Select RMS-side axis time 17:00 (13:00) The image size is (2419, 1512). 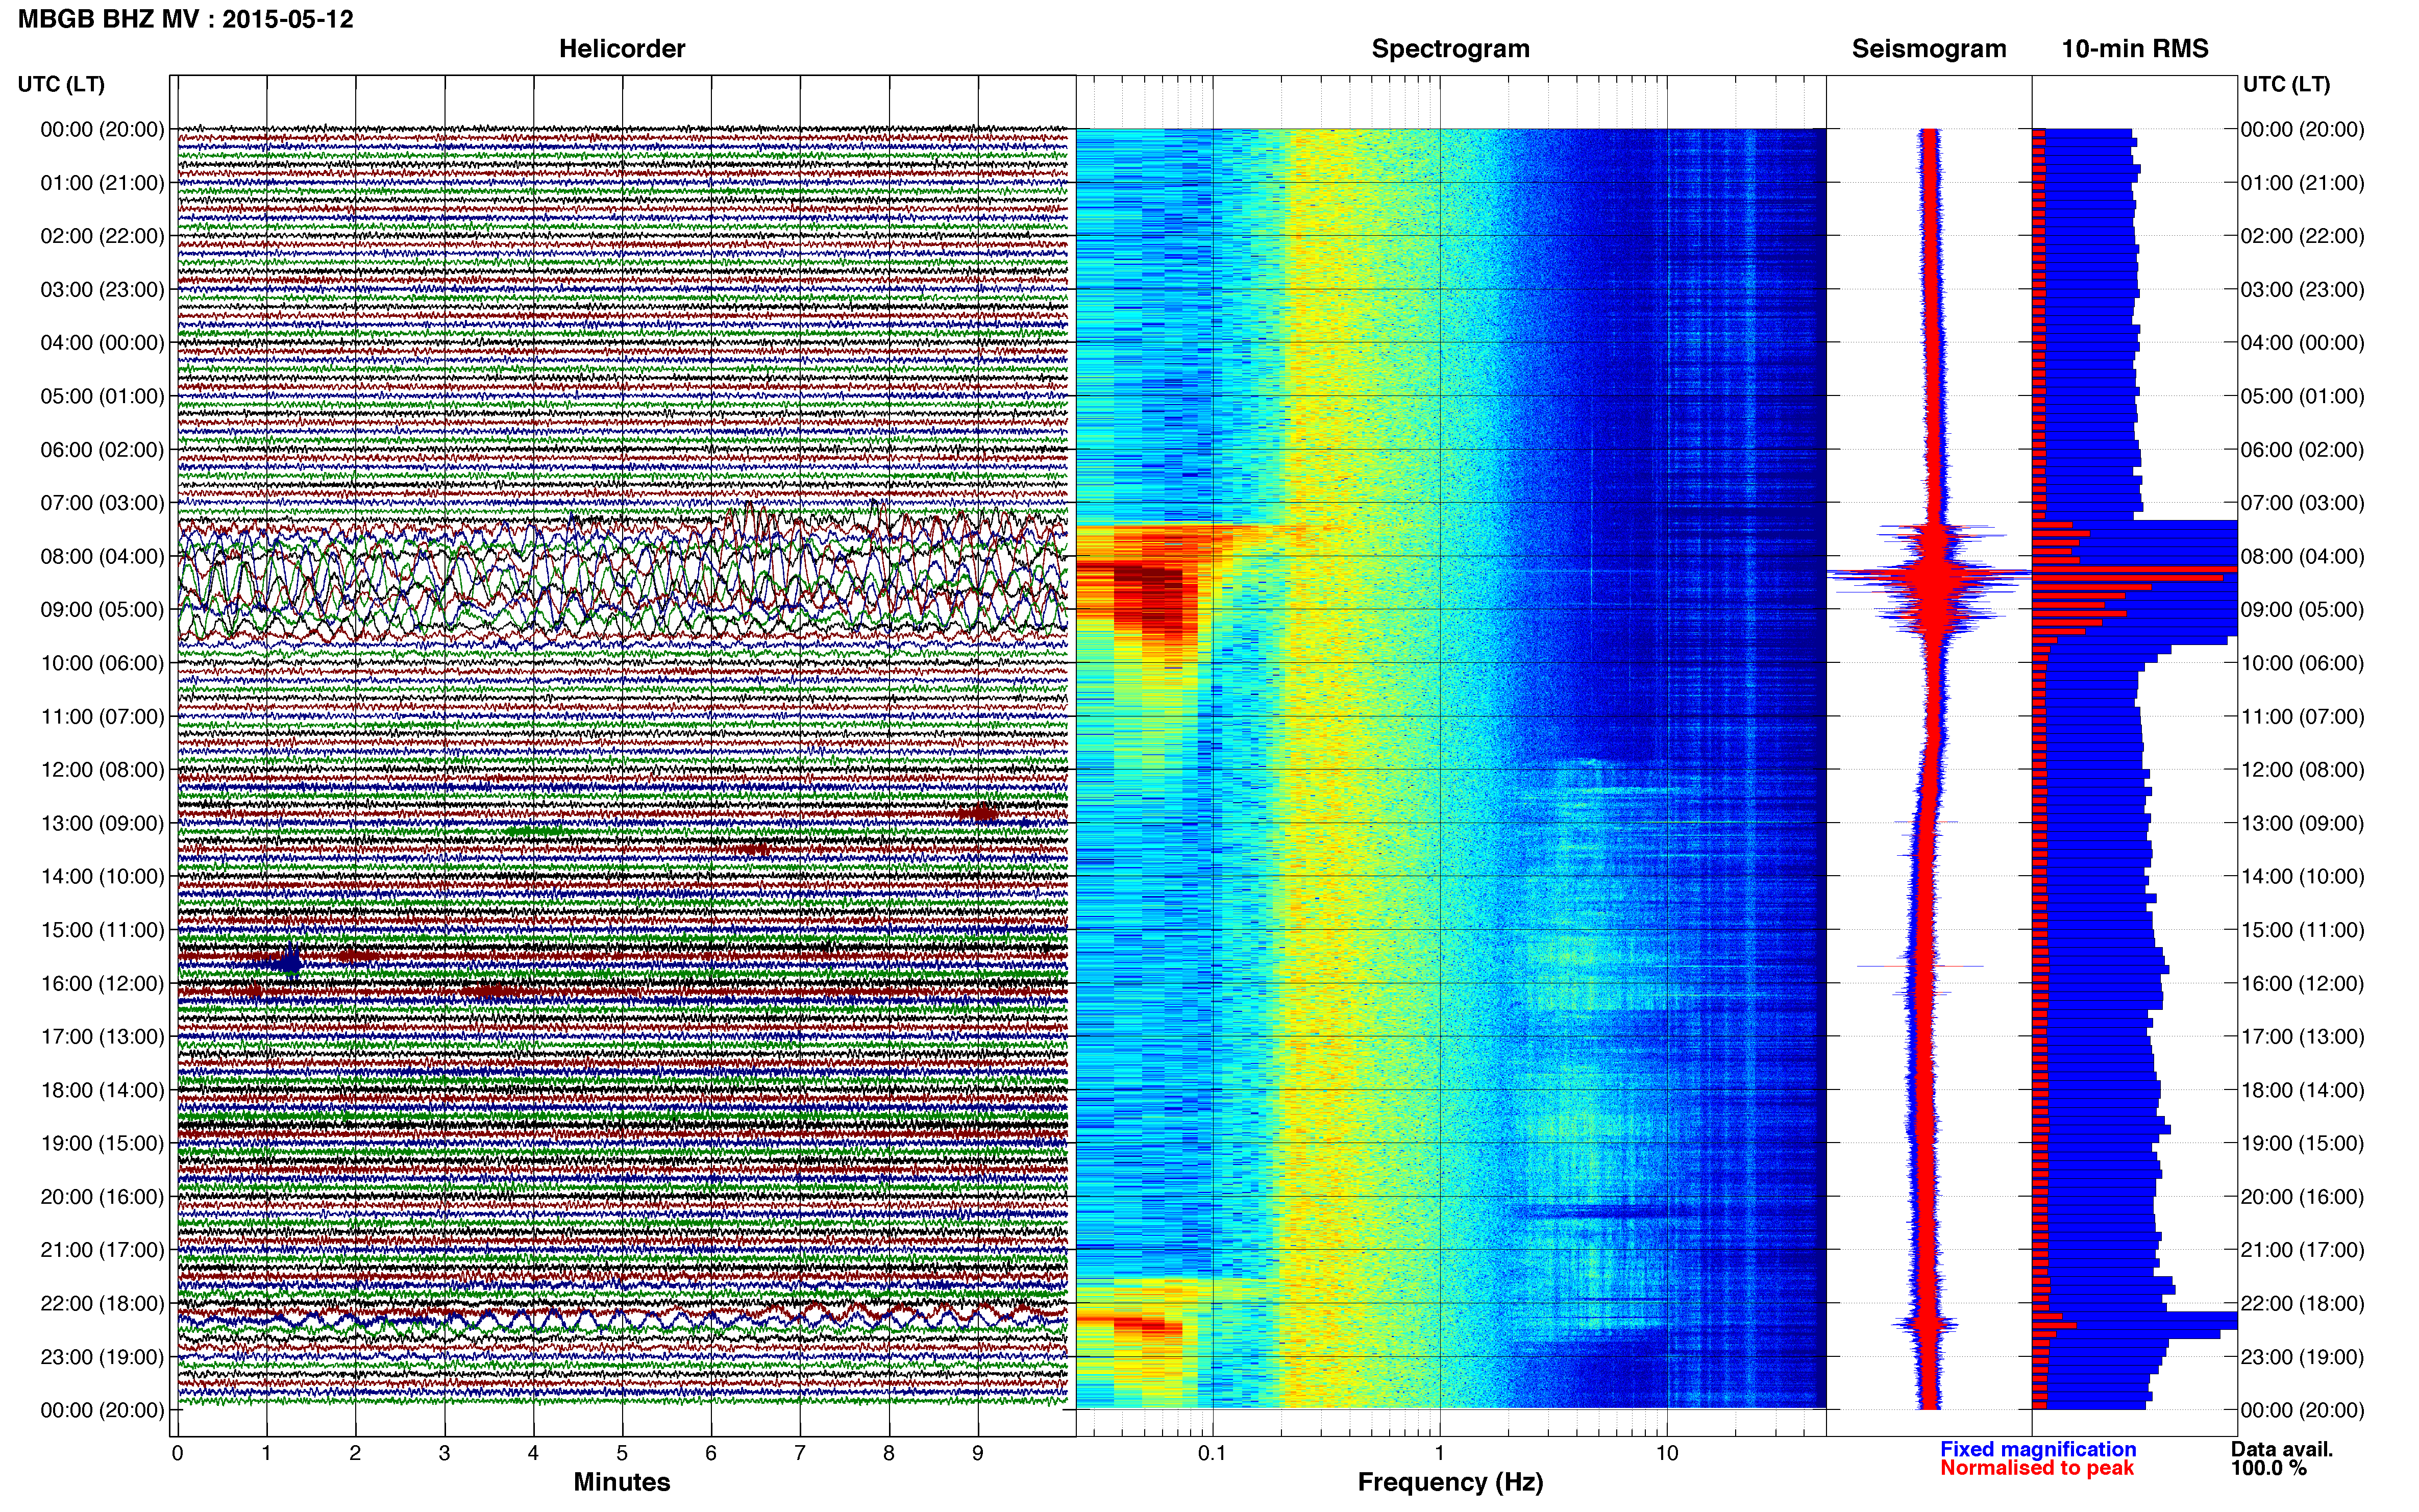coord(2303,1037)
